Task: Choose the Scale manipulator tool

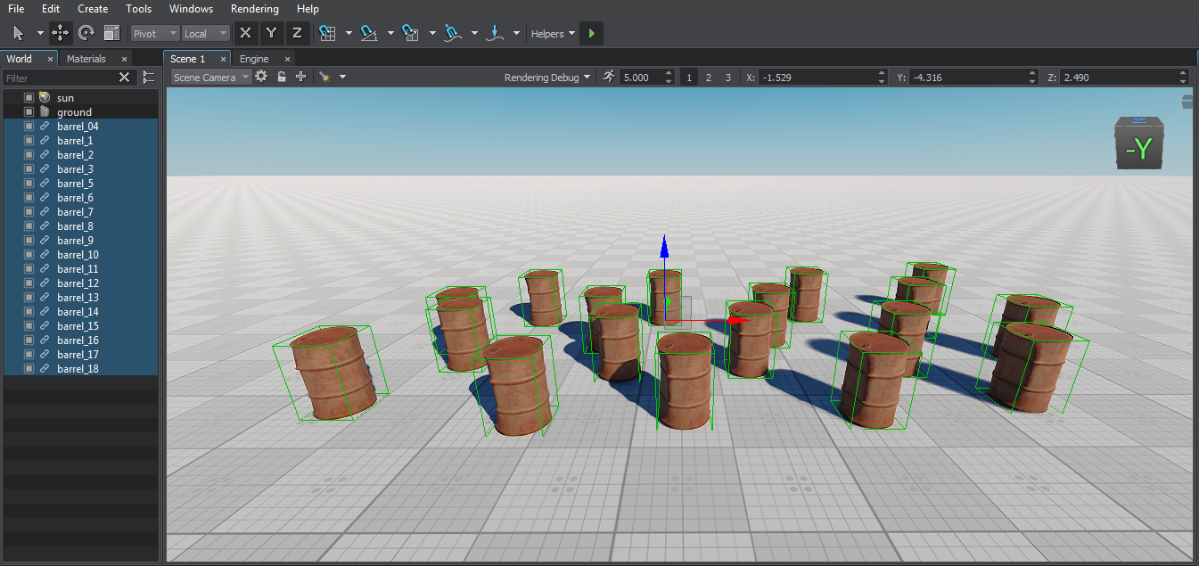Action: coord(111,33)
